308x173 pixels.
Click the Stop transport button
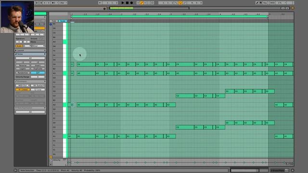pos(127,3)
